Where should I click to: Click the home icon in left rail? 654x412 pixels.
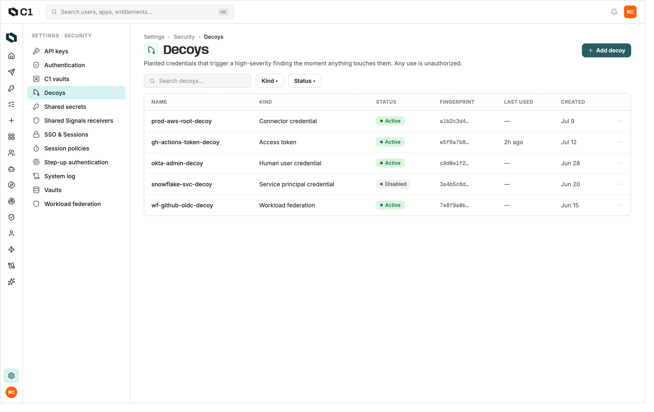[11, 56]
